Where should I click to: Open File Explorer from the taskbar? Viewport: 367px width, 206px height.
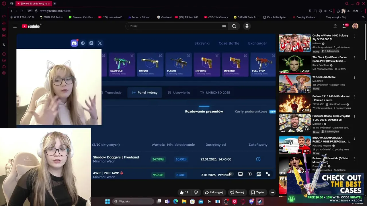184,201
